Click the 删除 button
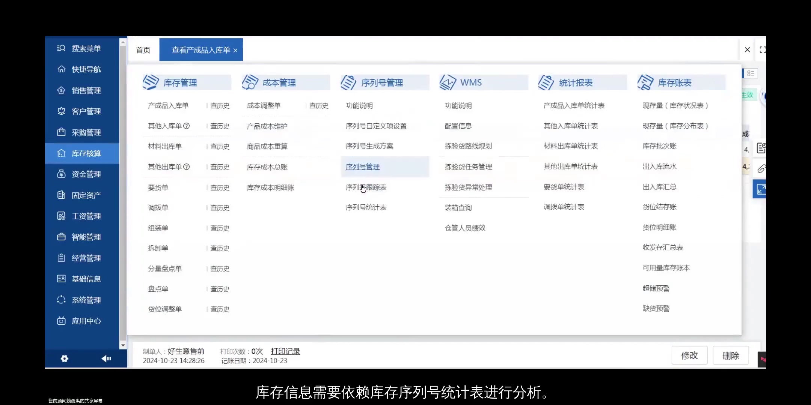 click(731, 355)
